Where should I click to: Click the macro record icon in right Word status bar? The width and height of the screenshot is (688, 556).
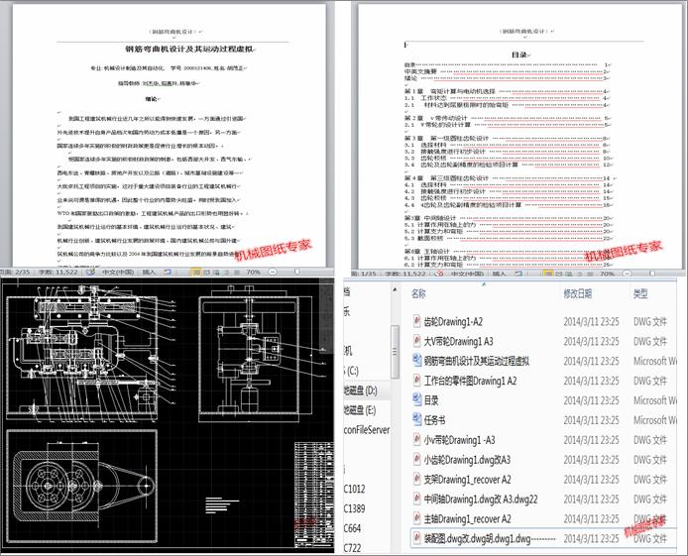click(518, 274)
